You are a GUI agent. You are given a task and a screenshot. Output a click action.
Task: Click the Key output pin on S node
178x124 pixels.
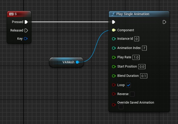pos(26,39)
